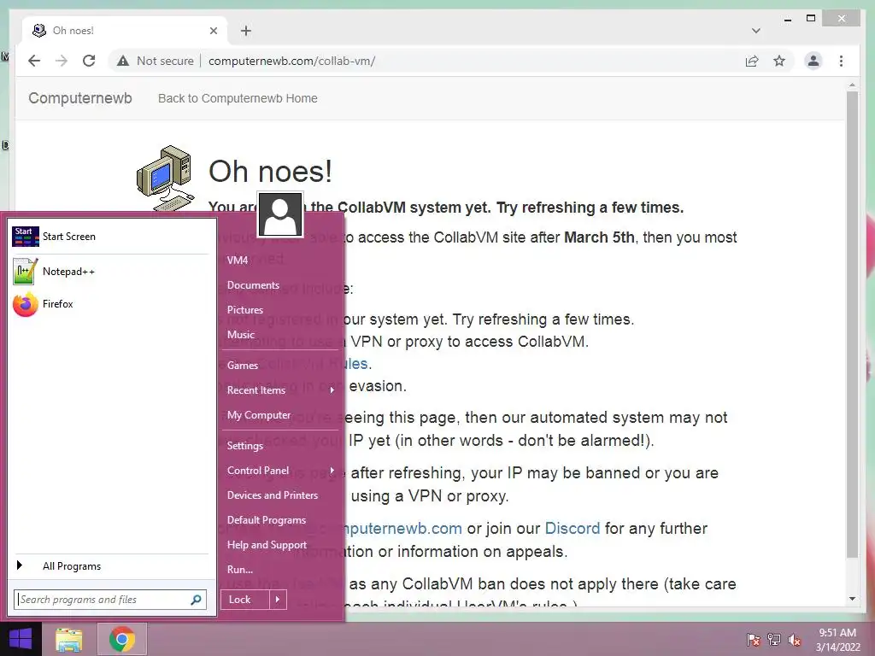Image resolution: width=875 pixels, height=656 pixels.
Task: Click the taskbar clock 9:51 AM
Action: point(837,633)
